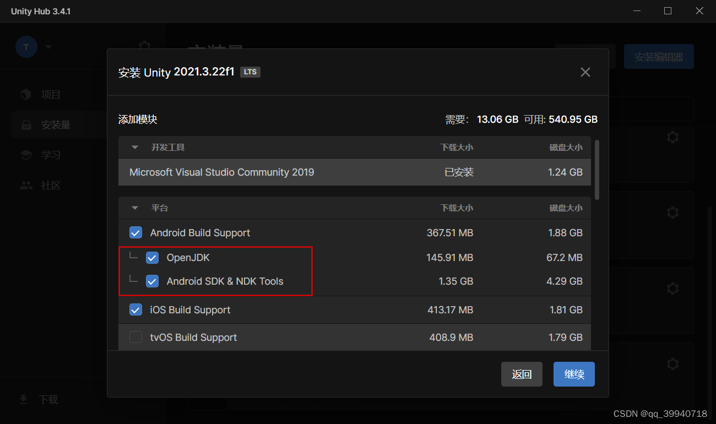Click the 13.06 GB required space value
The image size is (716, 424).
click(497, 119)
